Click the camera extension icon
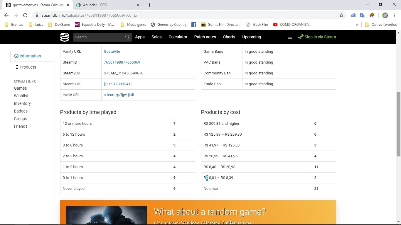Viewport: 401px width, 225px height. point(353,15)
